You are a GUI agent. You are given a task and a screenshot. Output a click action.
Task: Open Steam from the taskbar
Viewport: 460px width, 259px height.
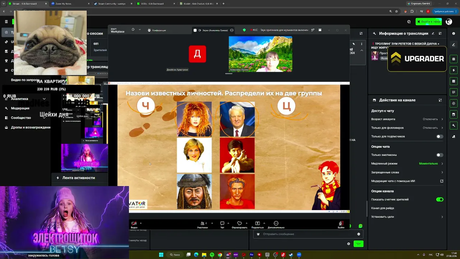[x=291, y=255]
